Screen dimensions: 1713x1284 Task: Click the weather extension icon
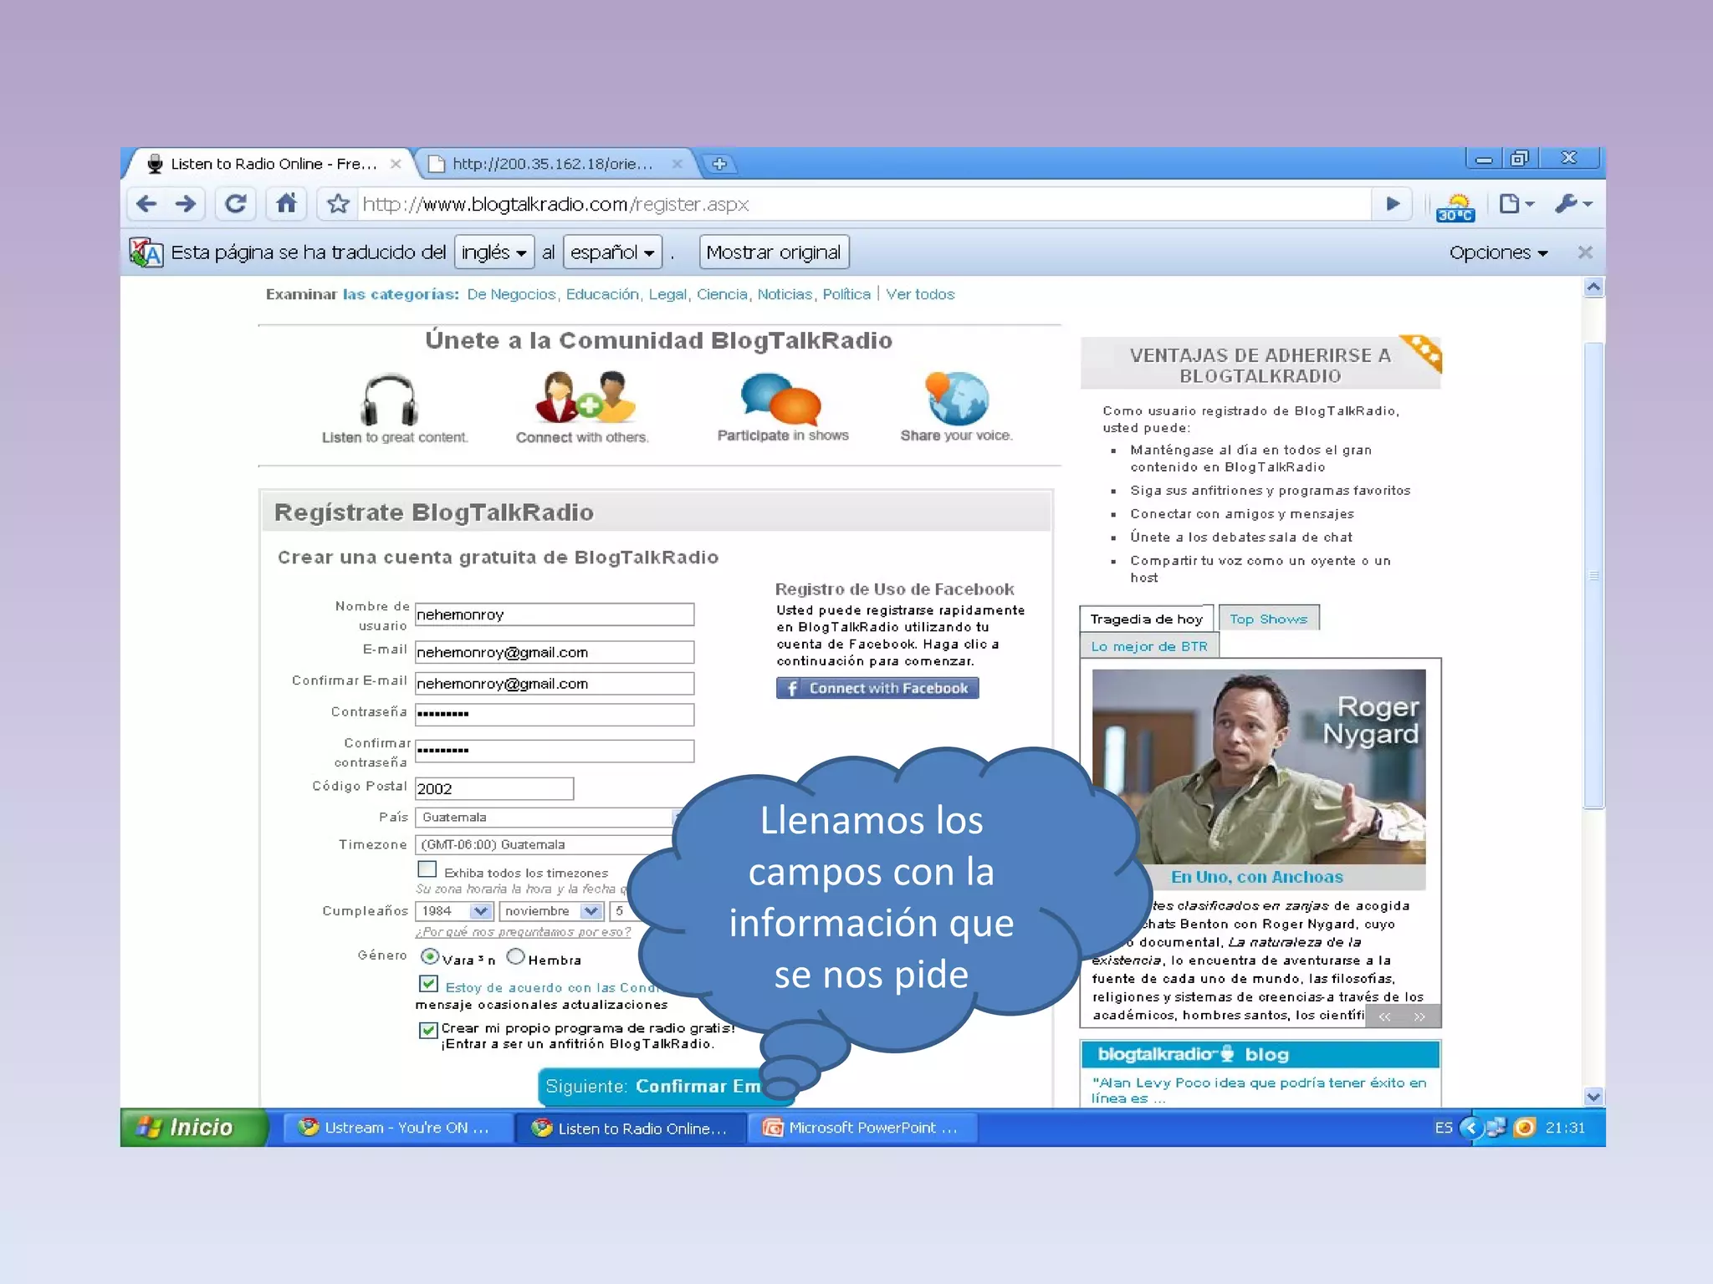(1455, 206)
